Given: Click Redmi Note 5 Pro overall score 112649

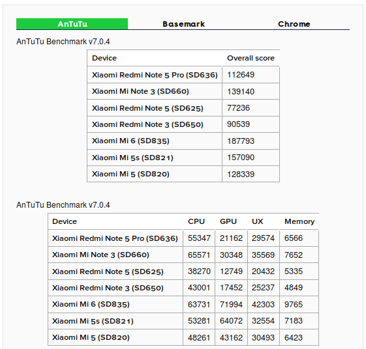Looking at the screenshot, I should tap(241, 75).
